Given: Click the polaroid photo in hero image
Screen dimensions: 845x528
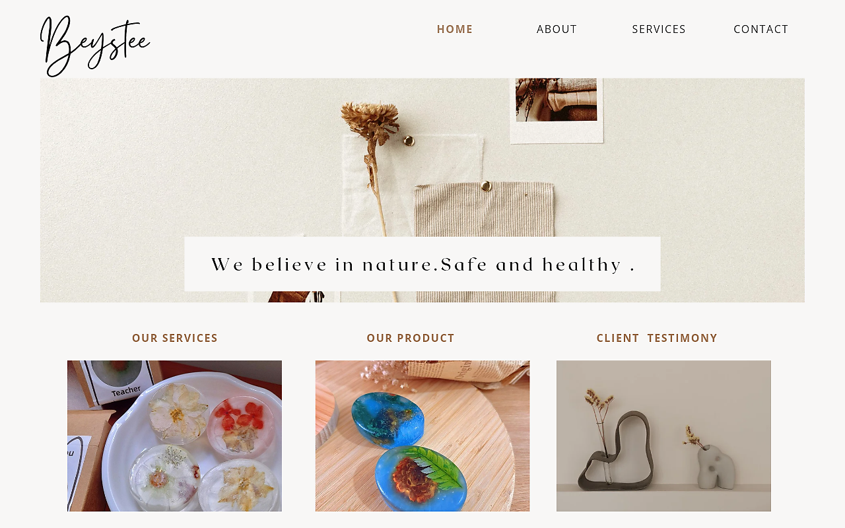Looking at the screenshot, I should pos(557,110).
